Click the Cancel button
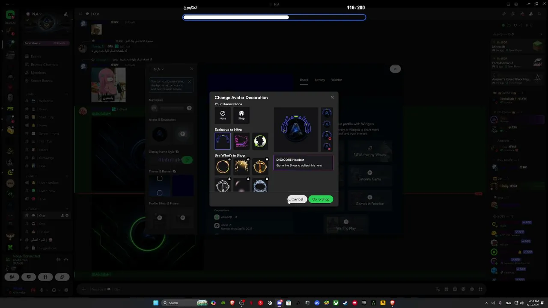This screenshot has width=548, height=308. coord(297,199)
